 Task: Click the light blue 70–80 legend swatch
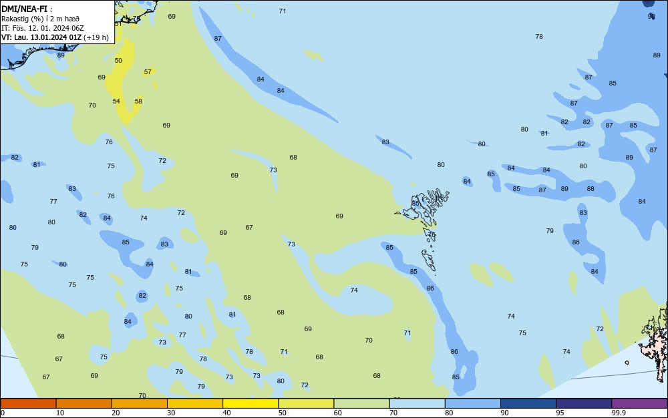coord(417,403)
